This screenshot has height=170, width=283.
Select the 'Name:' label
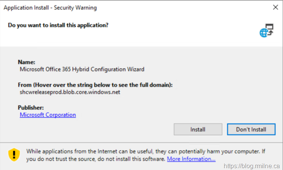[27, 62]
